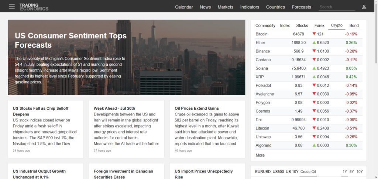Viewport: 378px width, 179px height.
Task: Click the green up arrow in Ether row
Action: point(314,43)
